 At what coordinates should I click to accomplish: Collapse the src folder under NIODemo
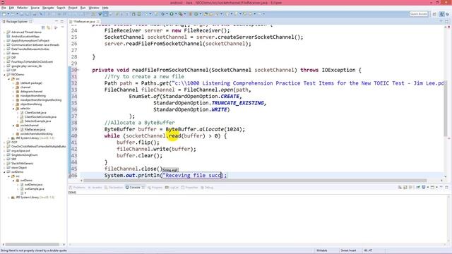[9, 79]
